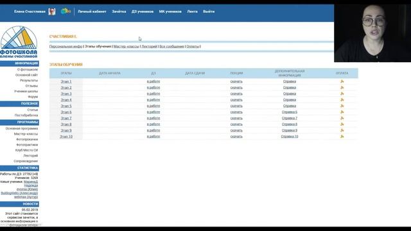Open Справка 10 link
The image size is (411, 231).
[290, 137]
